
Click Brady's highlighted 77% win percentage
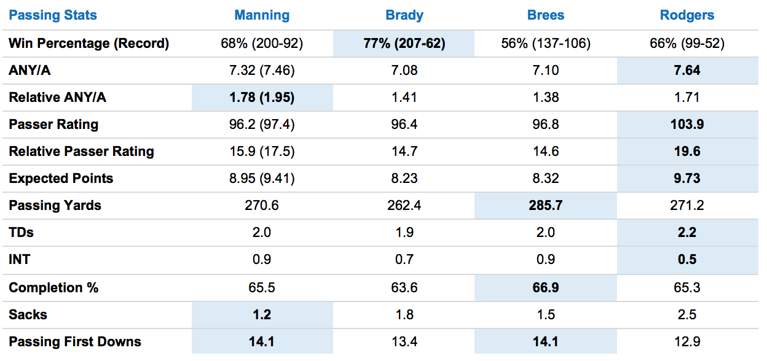(404, 44)
